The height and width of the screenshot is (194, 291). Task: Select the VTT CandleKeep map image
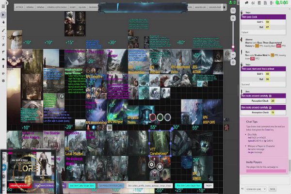tap(160, 144)
